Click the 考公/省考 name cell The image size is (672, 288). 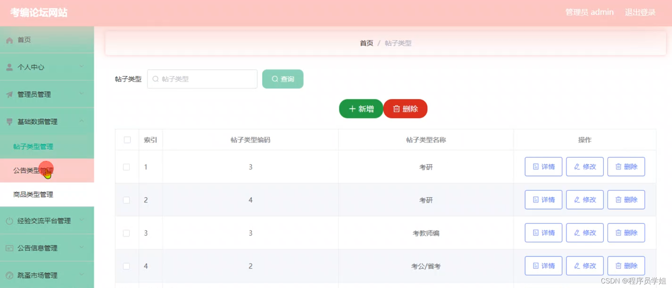point(426,266)
